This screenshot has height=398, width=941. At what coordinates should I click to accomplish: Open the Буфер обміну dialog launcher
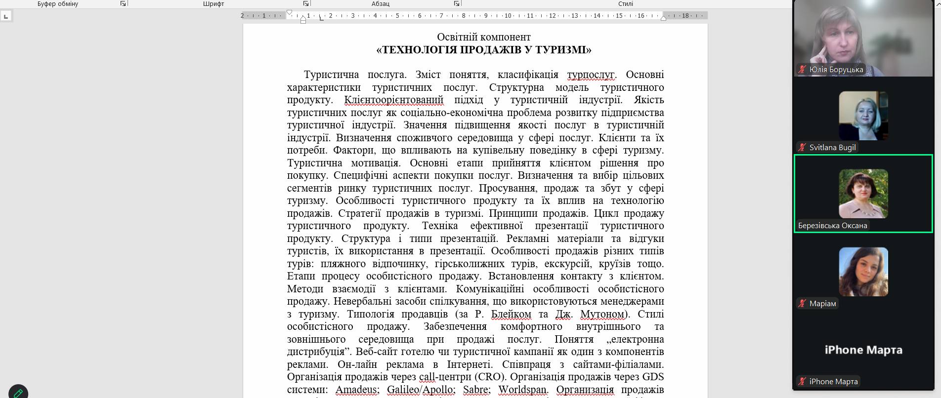[123, 3]
